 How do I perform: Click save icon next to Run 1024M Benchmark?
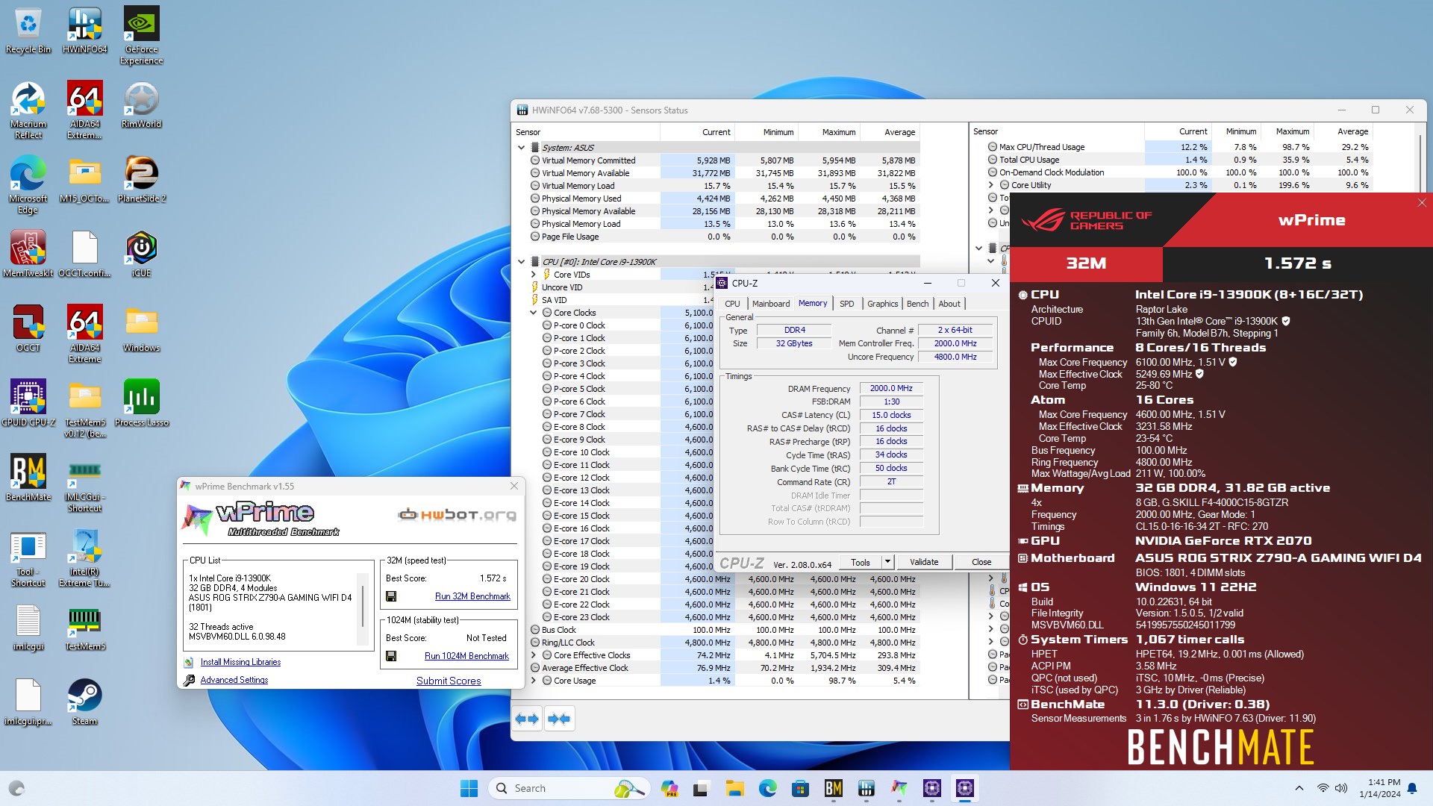coord(391,656)
